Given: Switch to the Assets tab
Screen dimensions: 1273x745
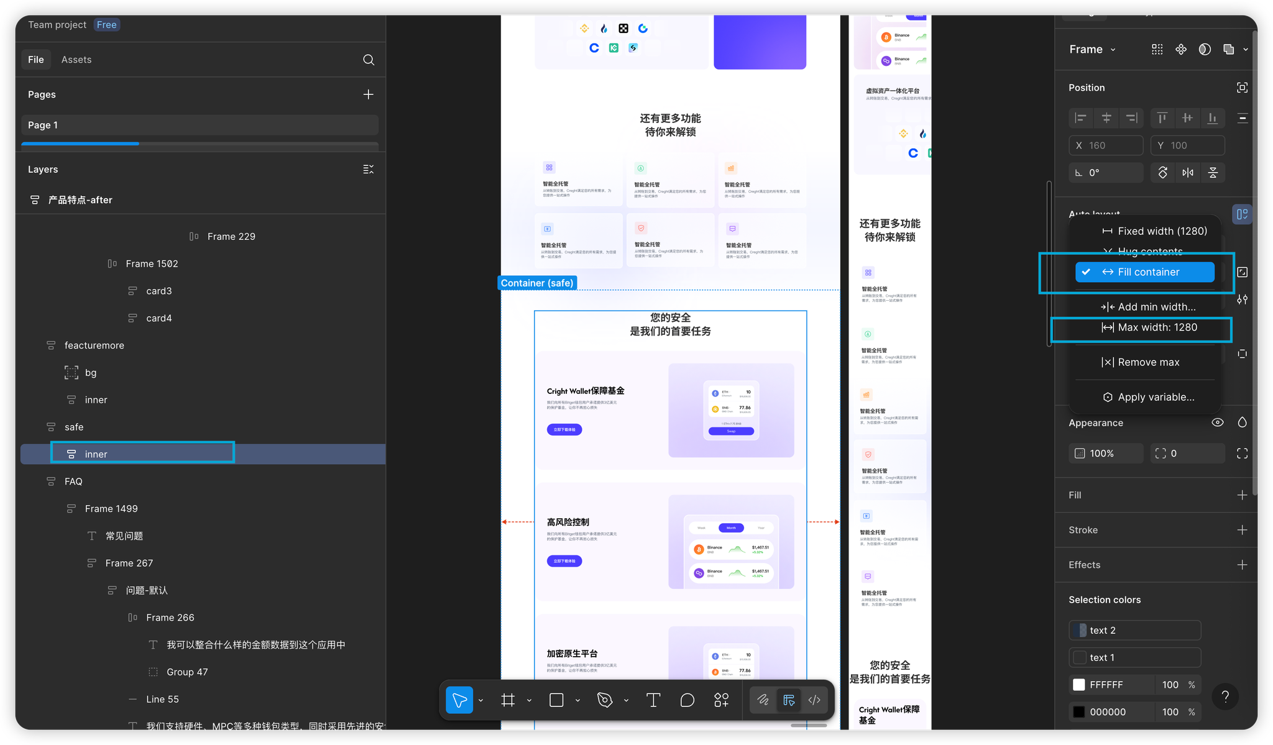Looking at the screenshot, I should point(76,60).
